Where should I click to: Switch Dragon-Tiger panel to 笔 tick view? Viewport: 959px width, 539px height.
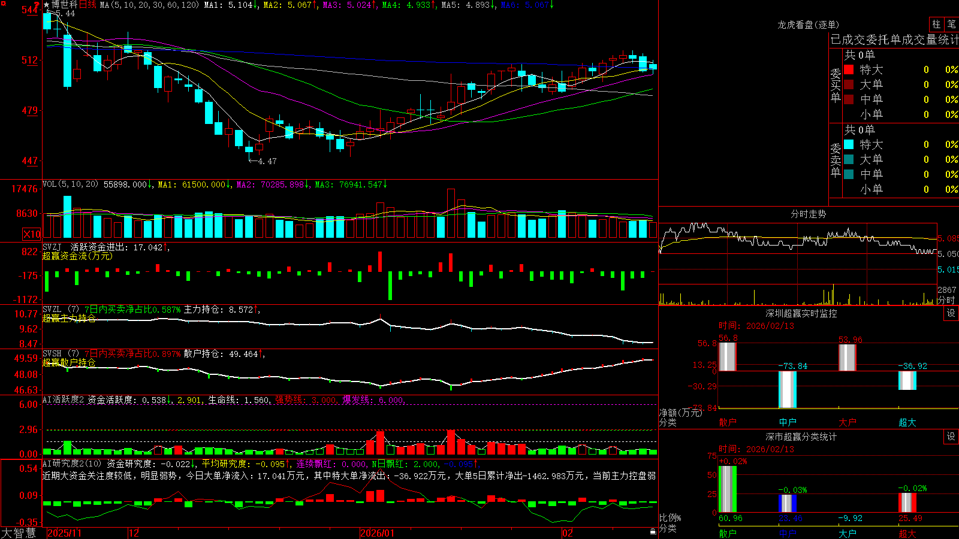pos(951,24)
